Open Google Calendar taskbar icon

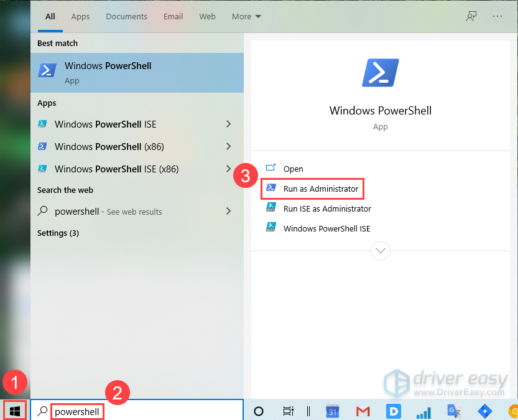point(333,411)
